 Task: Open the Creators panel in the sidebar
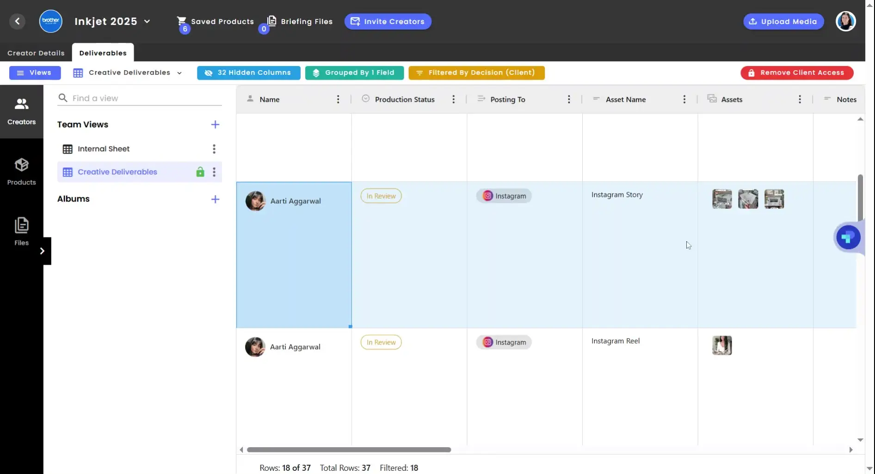pyautogui.click(x=21, y=110)
